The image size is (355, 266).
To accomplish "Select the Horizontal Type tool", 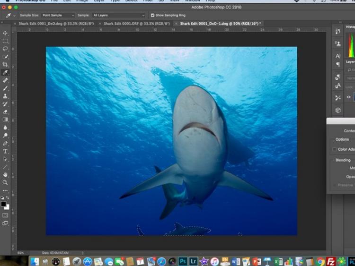I will 5,151.
